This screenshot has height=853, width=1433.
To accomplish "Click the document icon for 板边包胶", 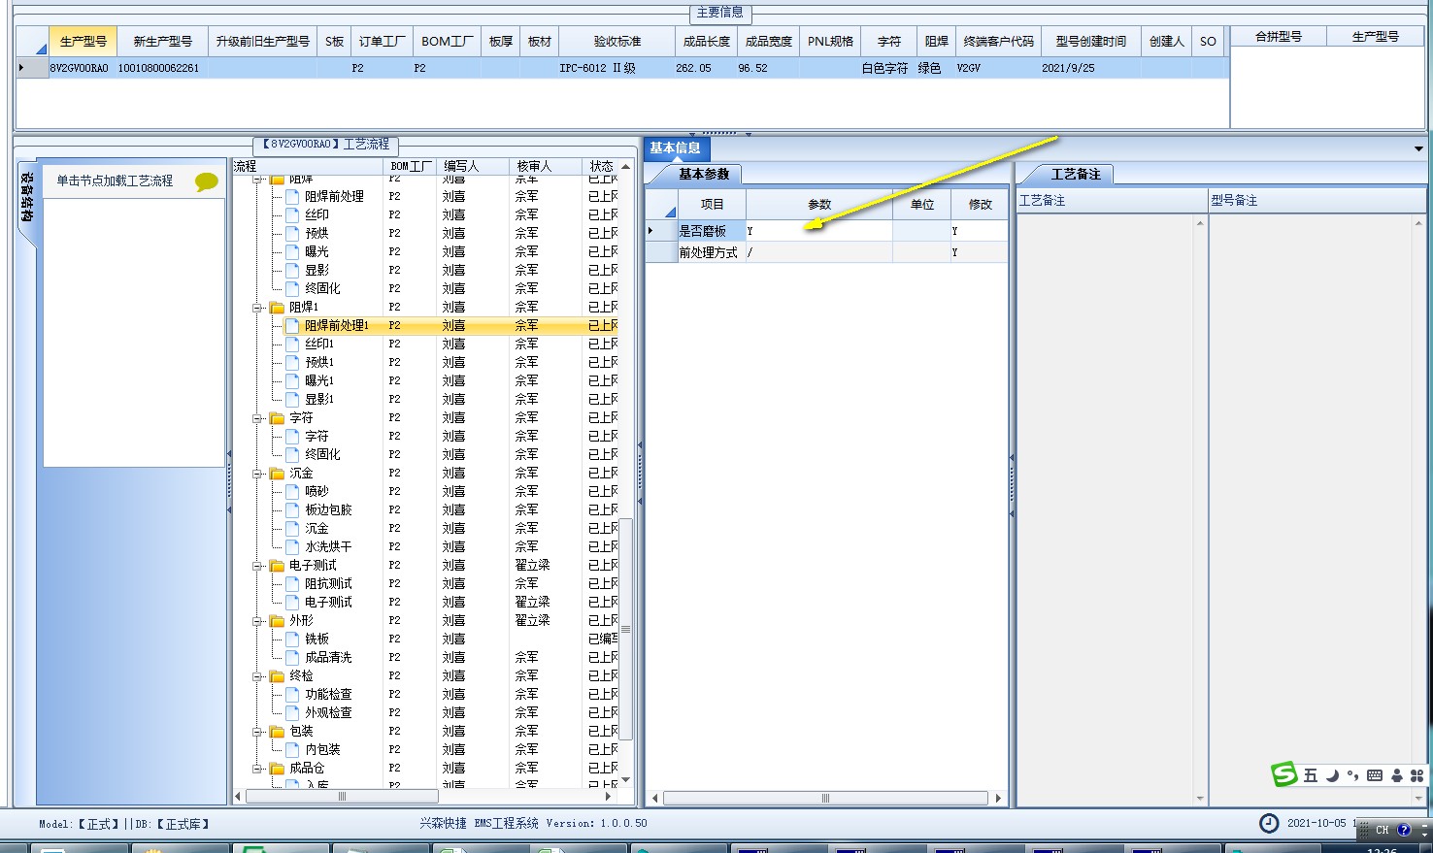I will point(292,509).
